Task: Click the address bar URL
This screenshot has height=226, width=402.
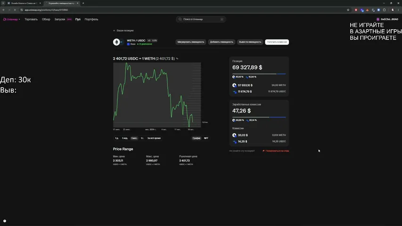Action: click(46, 10)
